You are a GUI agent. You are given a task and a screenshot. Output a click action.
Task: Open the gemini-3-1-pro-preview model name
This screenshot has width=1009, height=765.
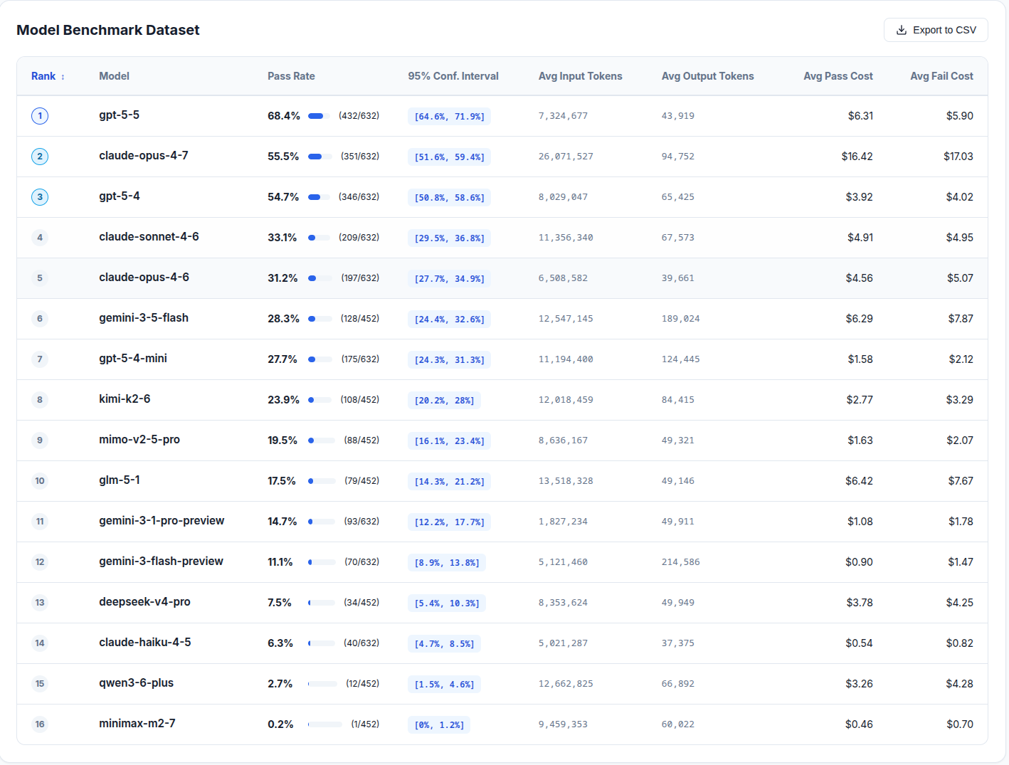point(162,521)
